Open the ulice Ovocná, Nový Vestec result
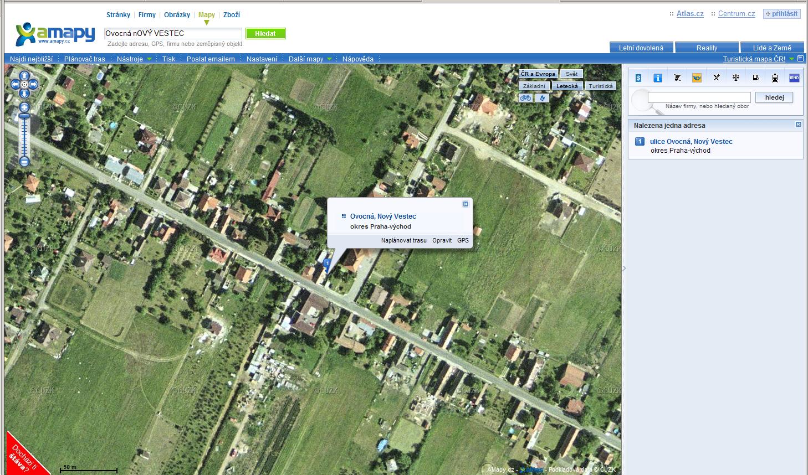The image size is (808, 475). point(691,142)
